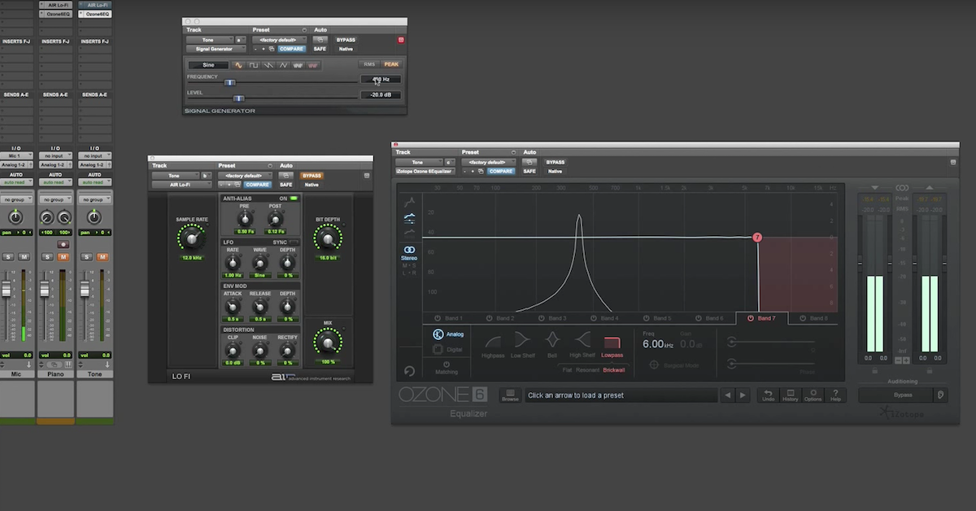The image size is (976, 511).
Task: Select Digital EQ mode
Action: [x=448, y=350]
